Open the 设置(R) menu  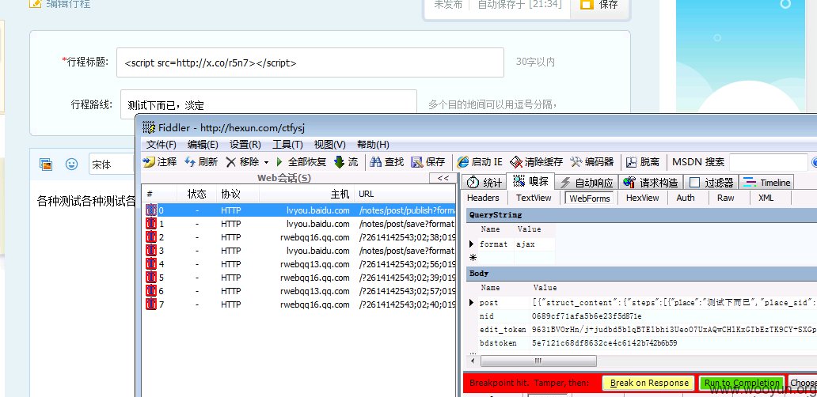245,145
